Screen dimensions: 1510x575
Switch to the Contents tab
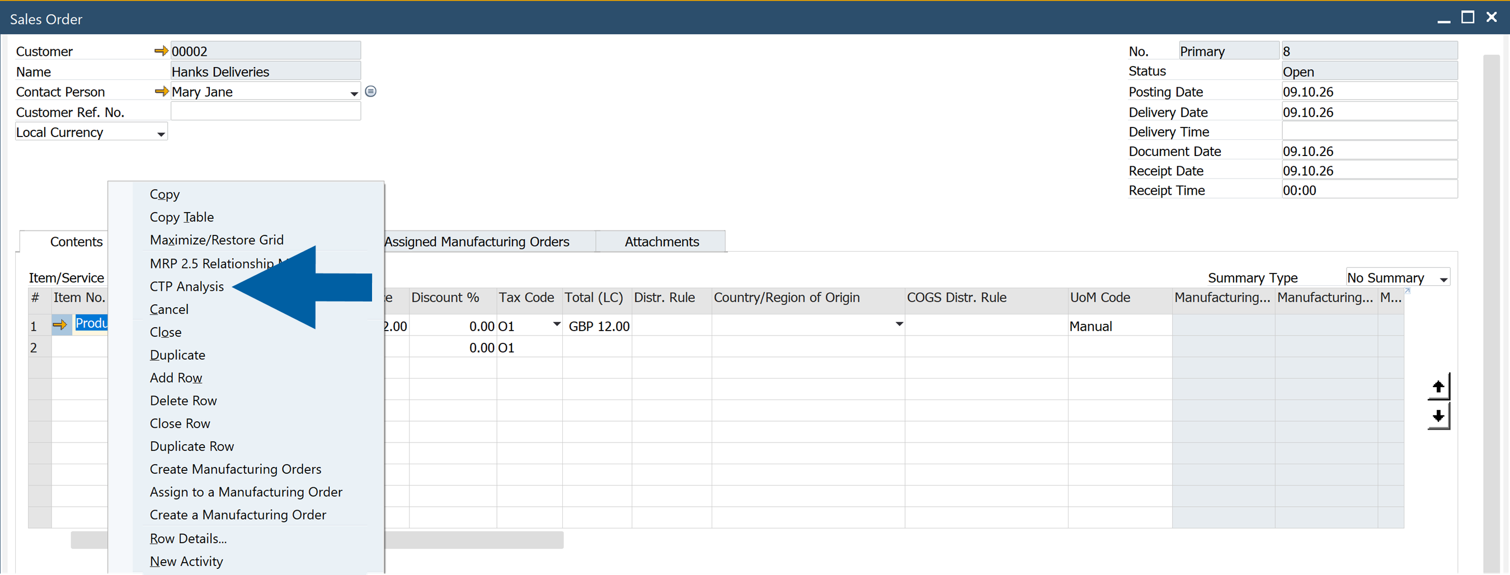[x=76, y=242]
